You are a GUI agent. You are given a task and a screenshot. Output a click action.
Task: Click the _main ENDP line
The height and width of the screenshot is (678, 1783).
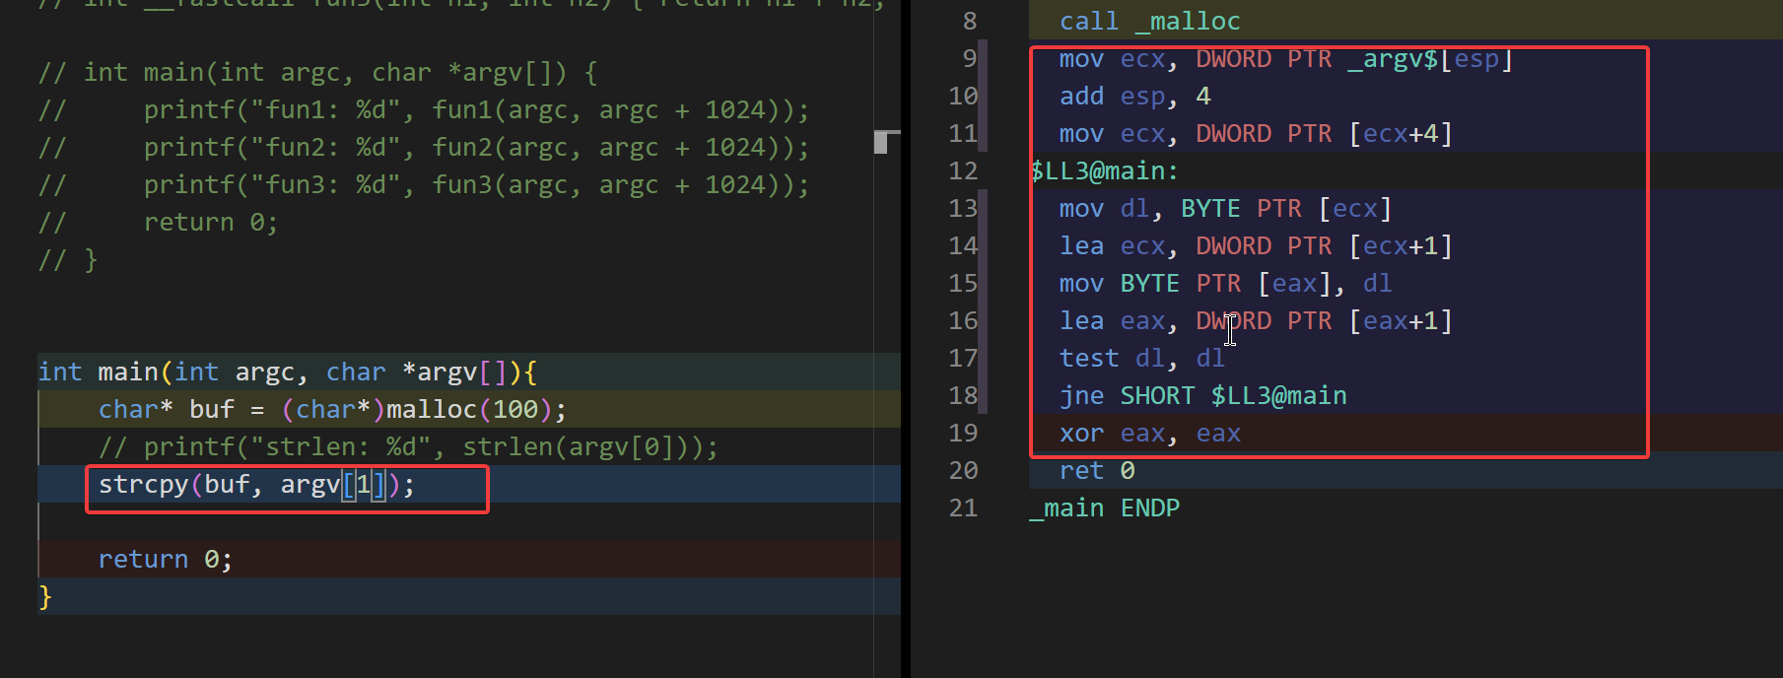click(x=1104, y=508)
